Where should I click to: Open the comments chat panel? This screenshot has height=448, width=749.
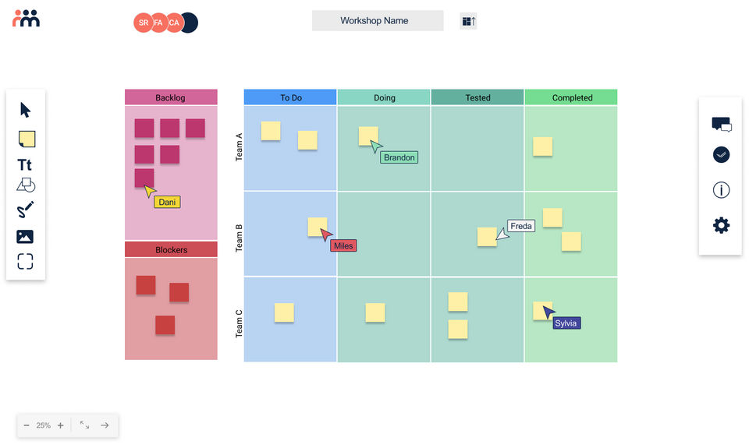point(721,125)
